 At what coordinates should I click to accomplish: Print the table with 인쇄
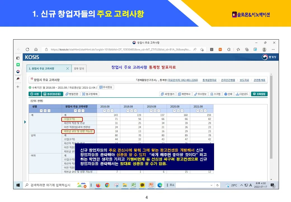pyautogui.click(x=228, y=94)
